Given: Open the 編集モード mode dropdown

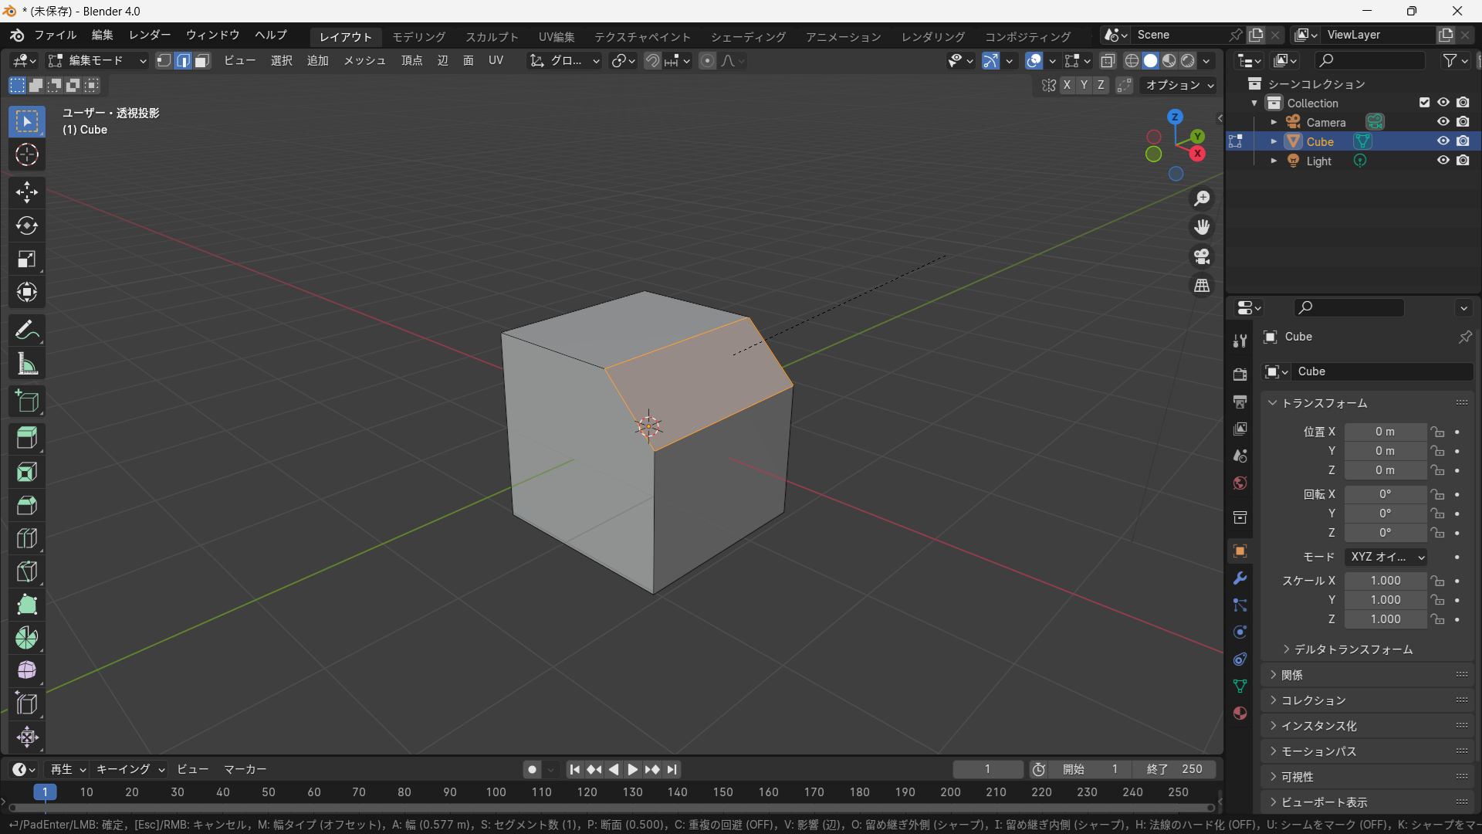Looking at the screenshot, I should [x=96, y=61].
